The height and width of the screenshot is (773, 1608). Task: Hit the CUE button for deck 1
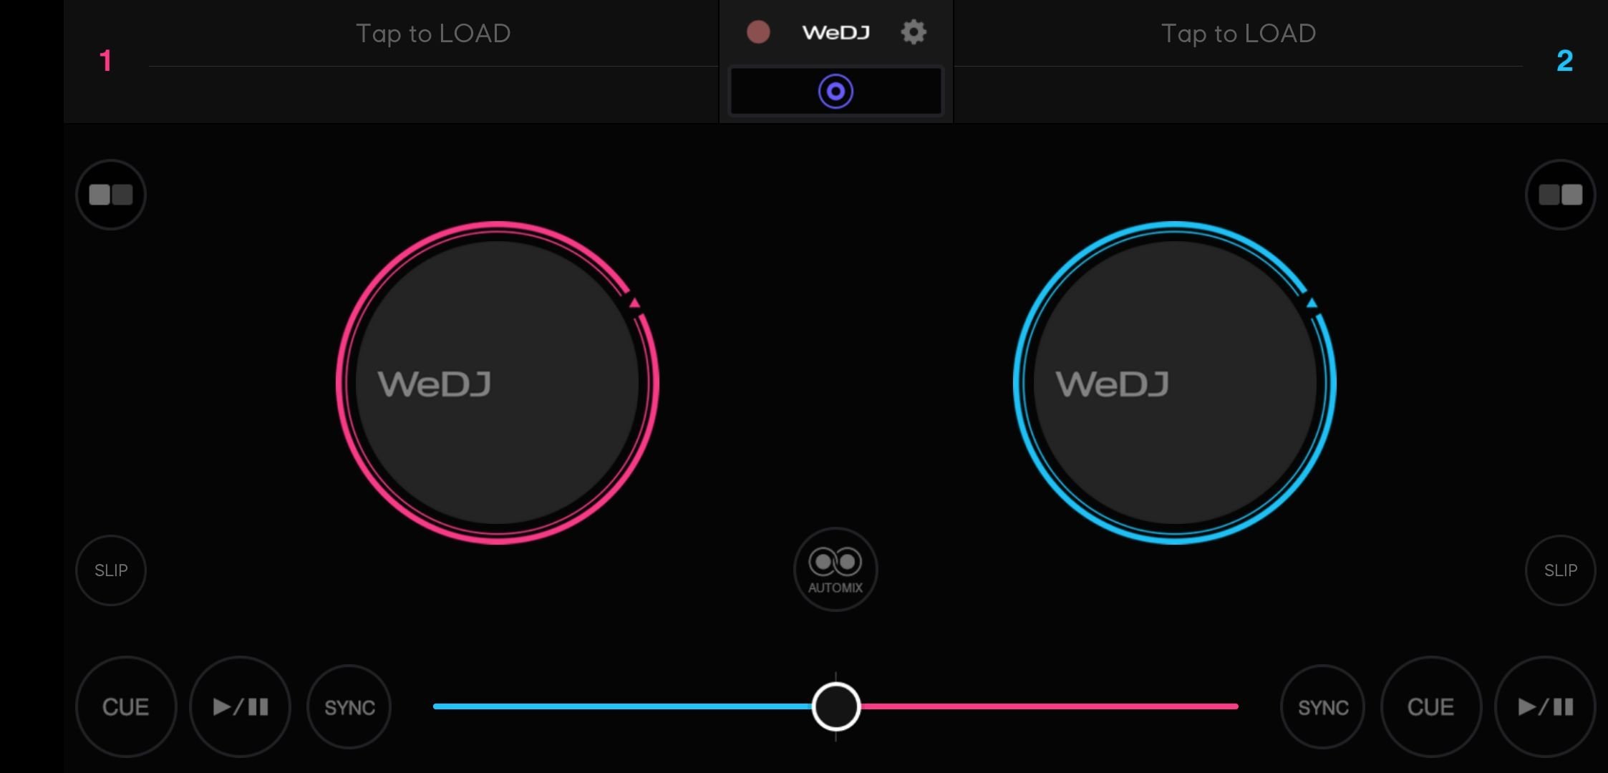coord(126,707)
